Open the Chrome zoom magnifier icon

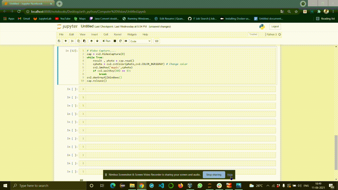pos(289,12)
